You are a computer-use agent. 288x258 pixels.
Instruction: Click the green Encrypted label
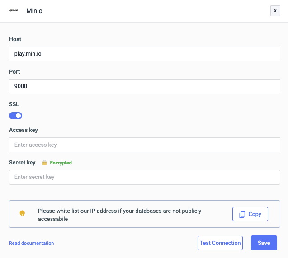(61, 163)
